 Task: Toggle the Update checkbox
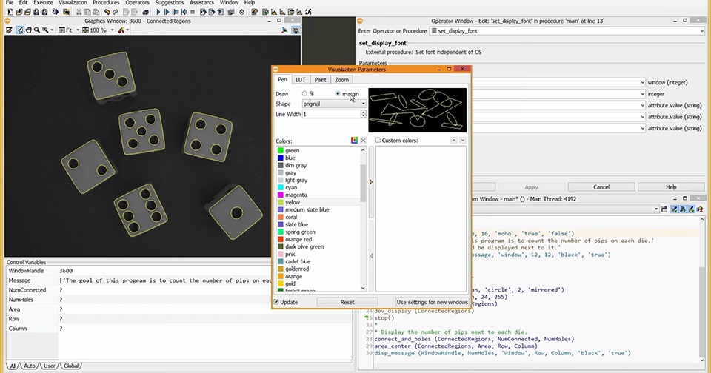pos(276,302)
